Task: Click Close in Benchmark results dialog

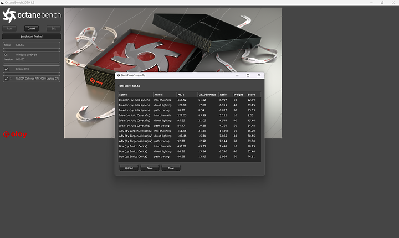Action: [171, 168]
